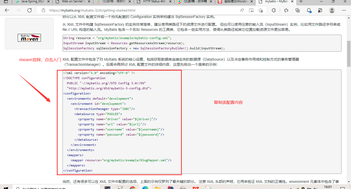The image size is (351, 189).
Task: Click the property name="url" line
Action: point(112,124)
